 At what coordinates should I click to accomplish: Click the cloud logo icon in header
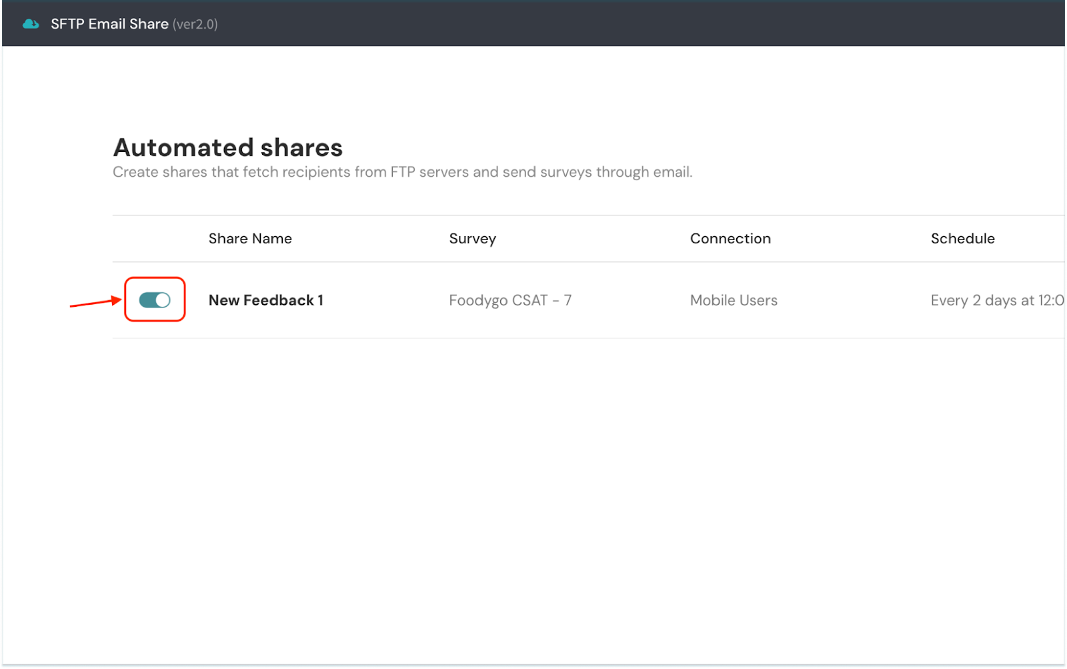[x=31, y=24]
